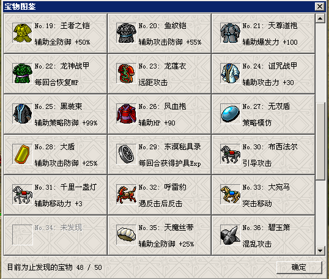Screen dimensions: 329x279
Task: Click the golden 大盾 shield icon
Action: pyautogui.click(x=22, y=154)
